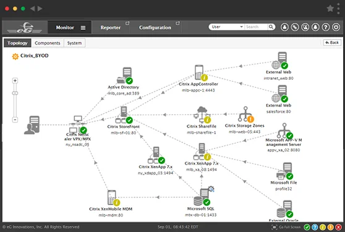The height and width of the screenshot is (232, 345).
Task: Click the mlb-appc-1:4443 label
Action: coord(198,90)
